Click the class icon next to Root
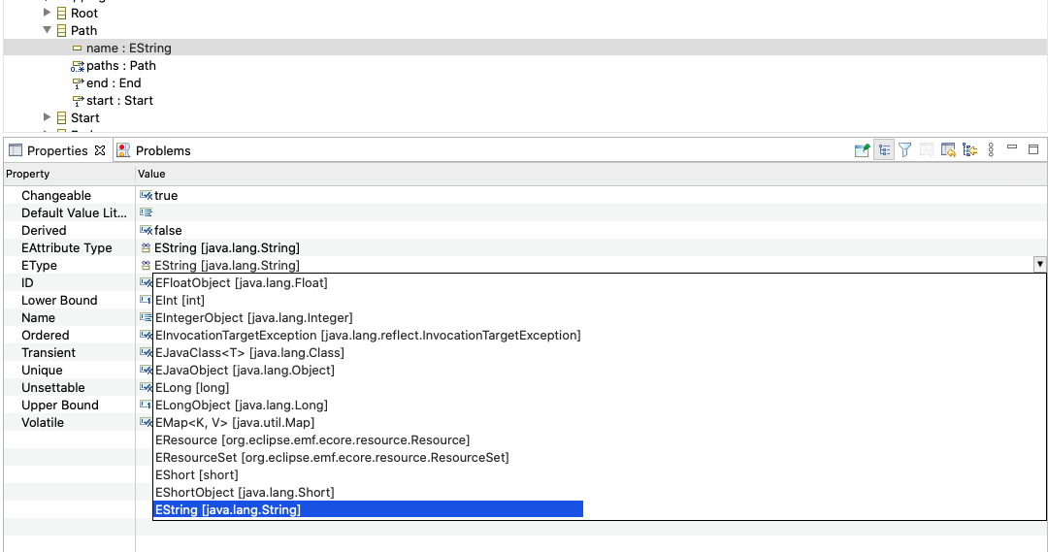The height and width of the screenshot is (552, 1048). click(62, 14)
